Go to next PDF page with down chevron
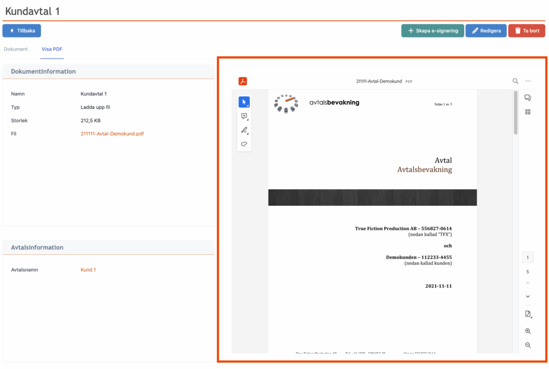The width and height of the screenshot is (549, 369). 528,297
